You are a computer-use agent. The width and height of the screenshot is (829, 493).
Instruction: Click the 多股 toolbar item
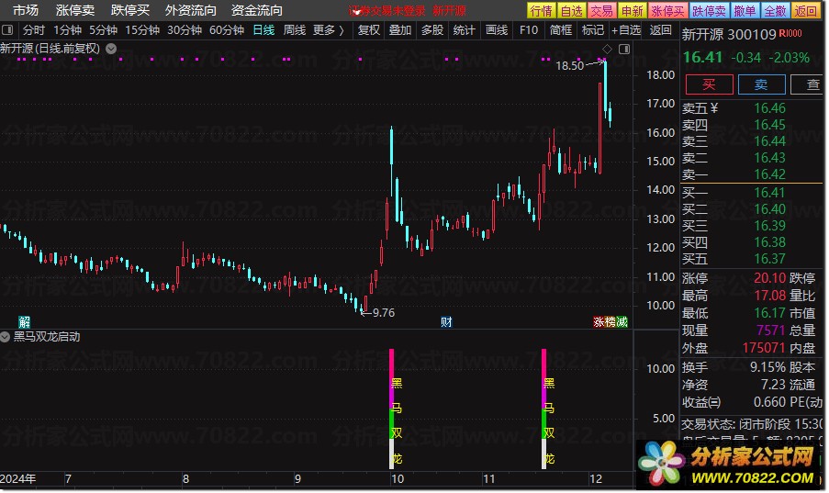point(432,30)
